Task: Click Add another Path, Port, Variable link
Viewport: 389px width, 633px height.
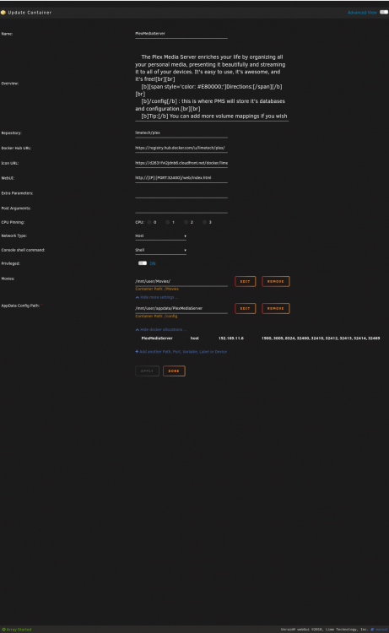Action: 181,352
